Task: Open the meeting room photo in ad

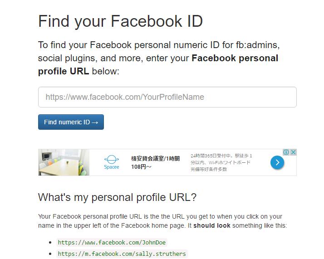Action: 64,162
